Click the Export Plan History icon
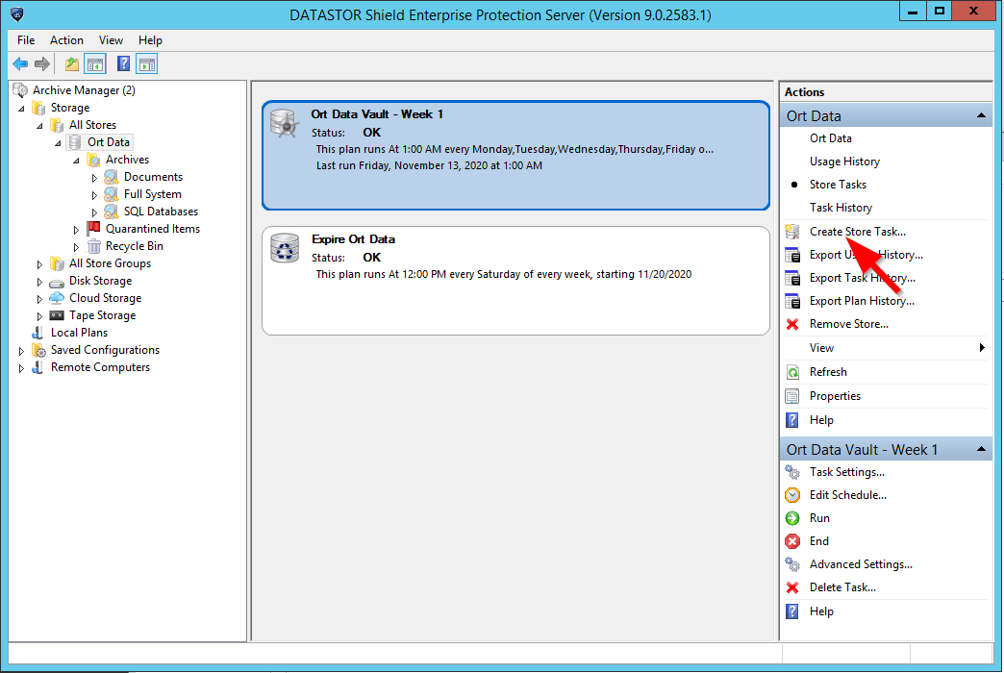Viewport: 1004px width, 673px height. pyautogui.click(x=792, y=301)
